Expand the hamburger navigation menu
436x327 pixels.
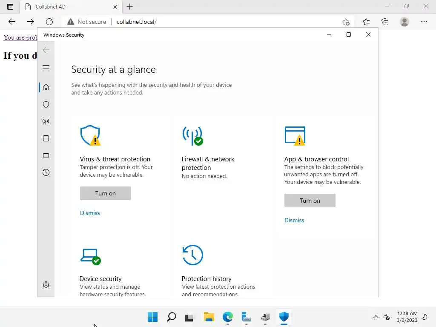click(46, 67)
